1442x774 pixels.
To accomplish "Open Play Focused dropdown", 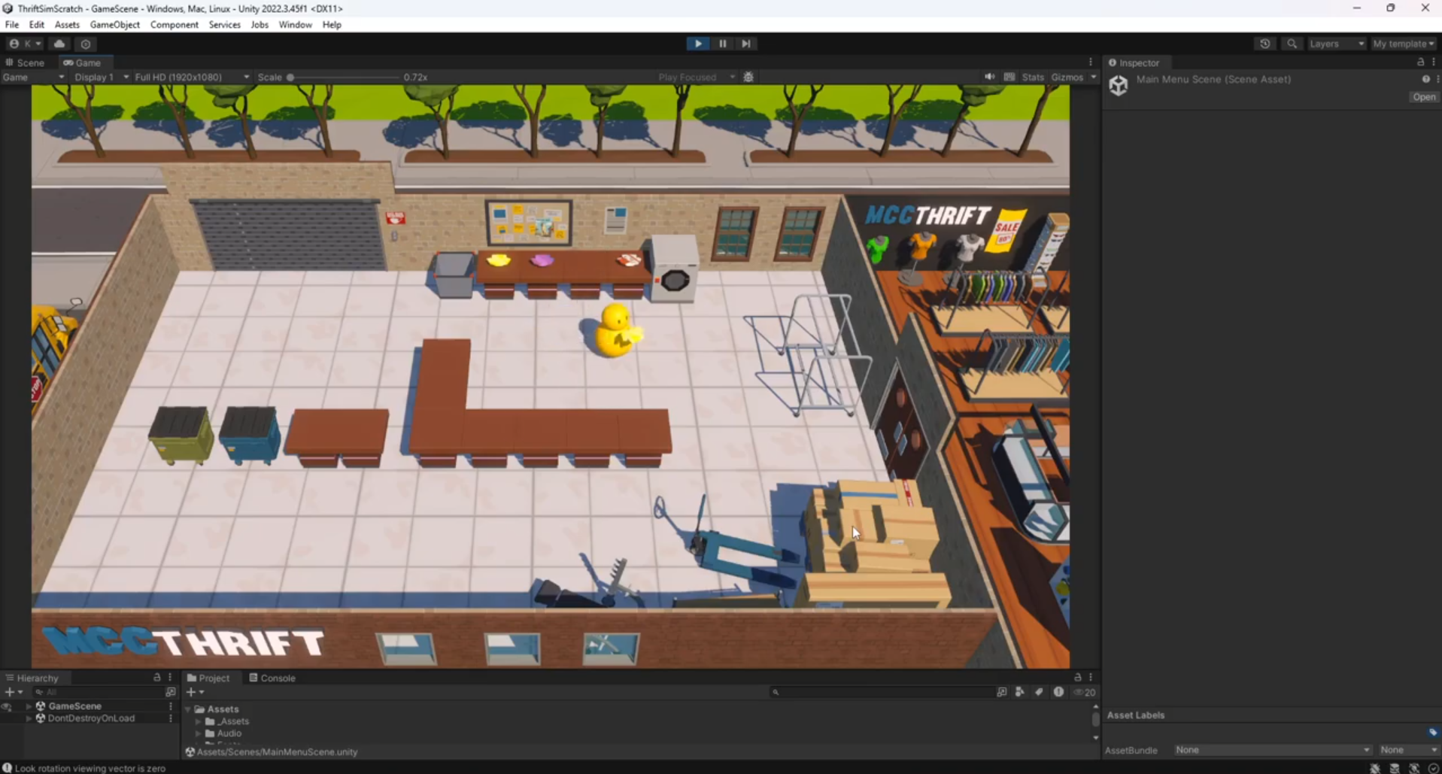I will tap(696, 77).
